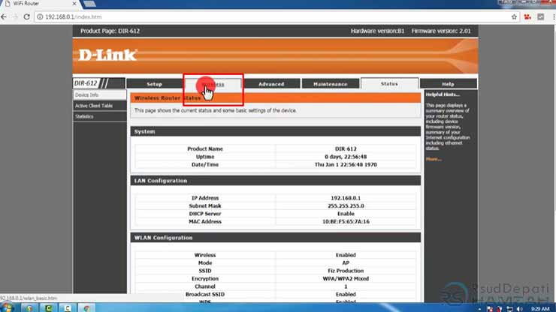Open the Maintenance tab
Image resolution: width=556 pixels, height=312 pixels.
330,84
